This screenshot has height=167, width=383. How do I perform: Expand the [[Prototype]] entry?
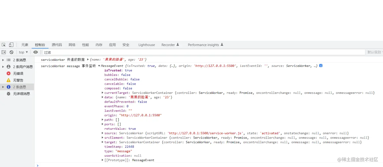coord(103,160)
